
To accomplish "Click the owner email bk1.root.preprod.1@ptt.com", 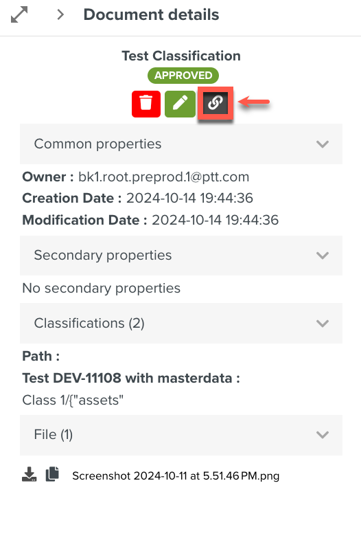I will point(163,177).
